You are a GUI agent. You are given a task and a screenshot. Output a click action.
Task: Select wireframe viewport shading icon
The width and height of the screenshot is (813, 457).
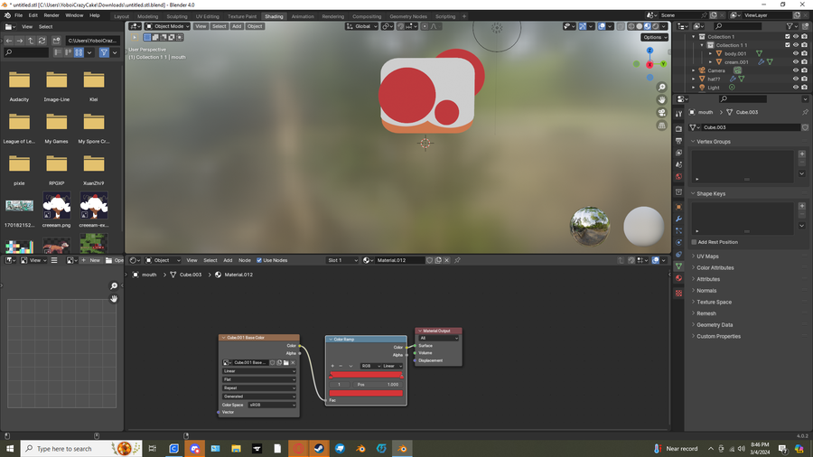pos(631,26)
